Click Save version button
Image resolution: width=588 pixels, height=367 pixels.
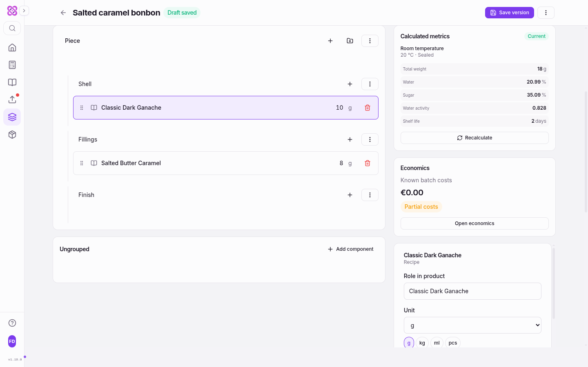[510, 13]
